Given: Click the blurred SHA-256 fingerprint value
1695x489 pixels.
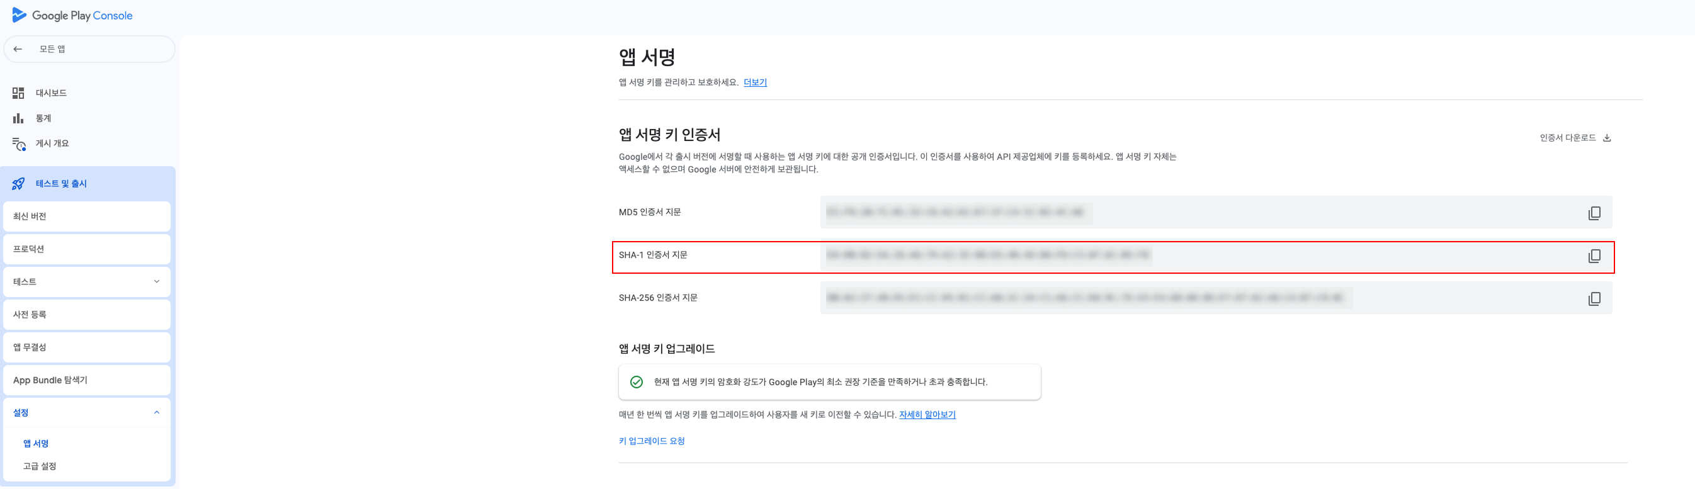Looking at the screenshot, I should coord(1084,298).
